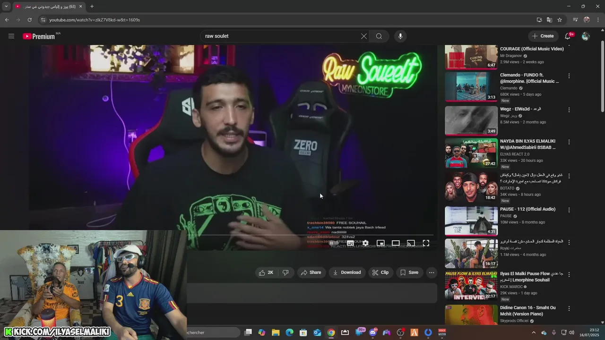Open the install/cast icon in address bar
The height and width of the screenshot is (340, 605).
point(539,20)
